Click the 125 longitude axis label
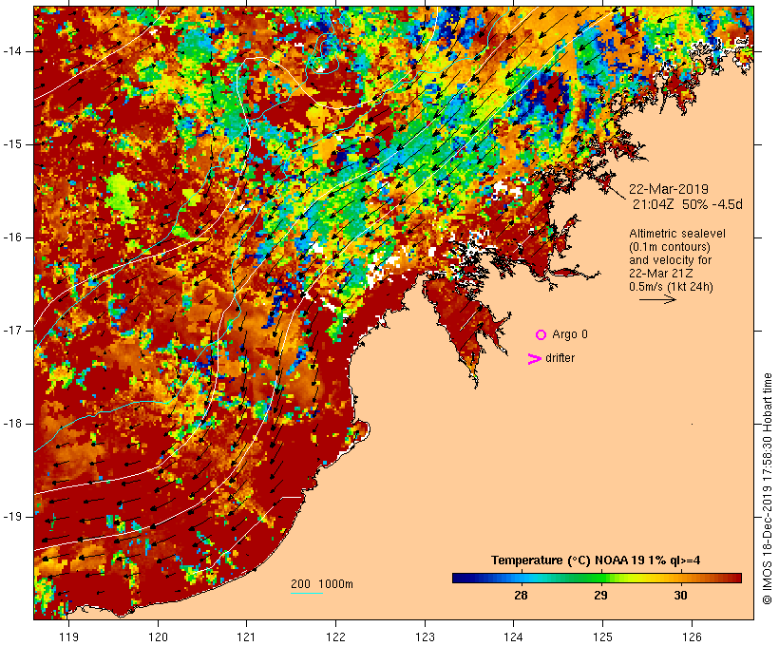 coord(603,636)
